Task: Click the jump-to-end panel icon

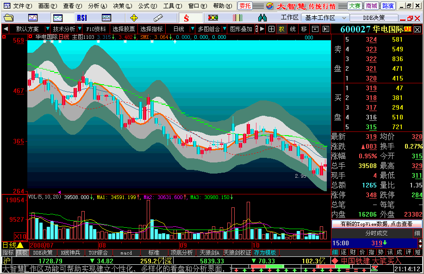Action: point(326,29)
